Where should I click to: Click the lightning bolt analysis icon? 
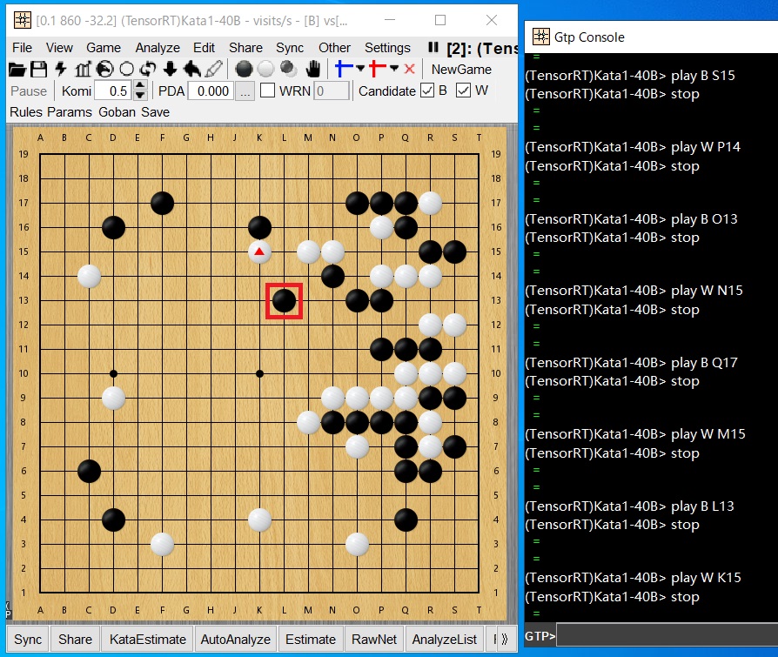(61, 69)
